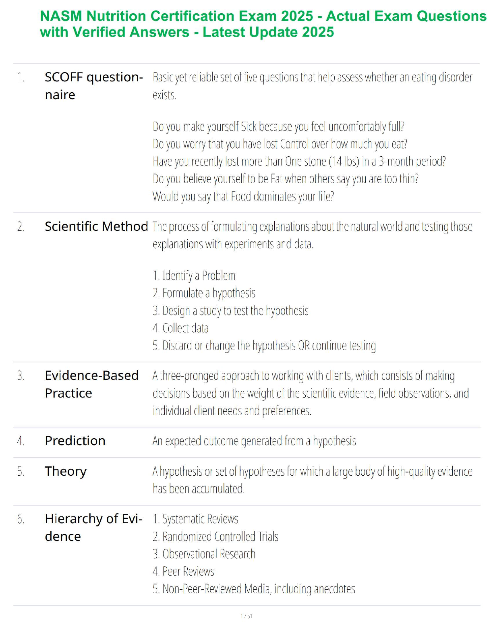Viewport: 493px width, 638px height.
Task: Click the "Theory" term
Action: click(66, 471)
